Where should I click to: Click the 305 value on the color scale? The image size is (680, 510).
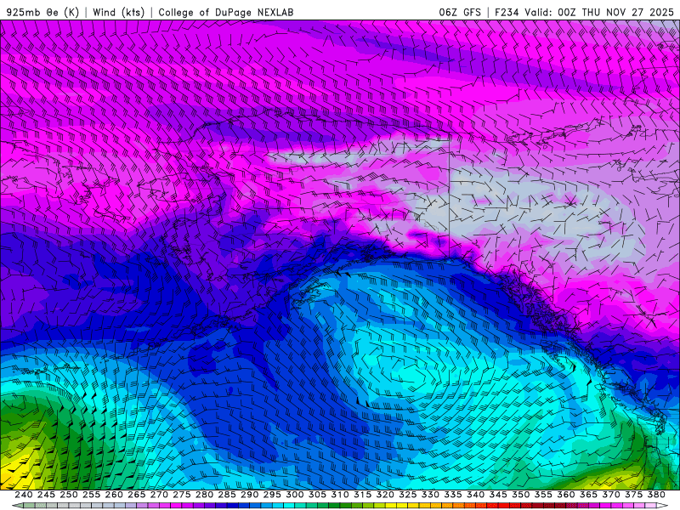[317, 495]
